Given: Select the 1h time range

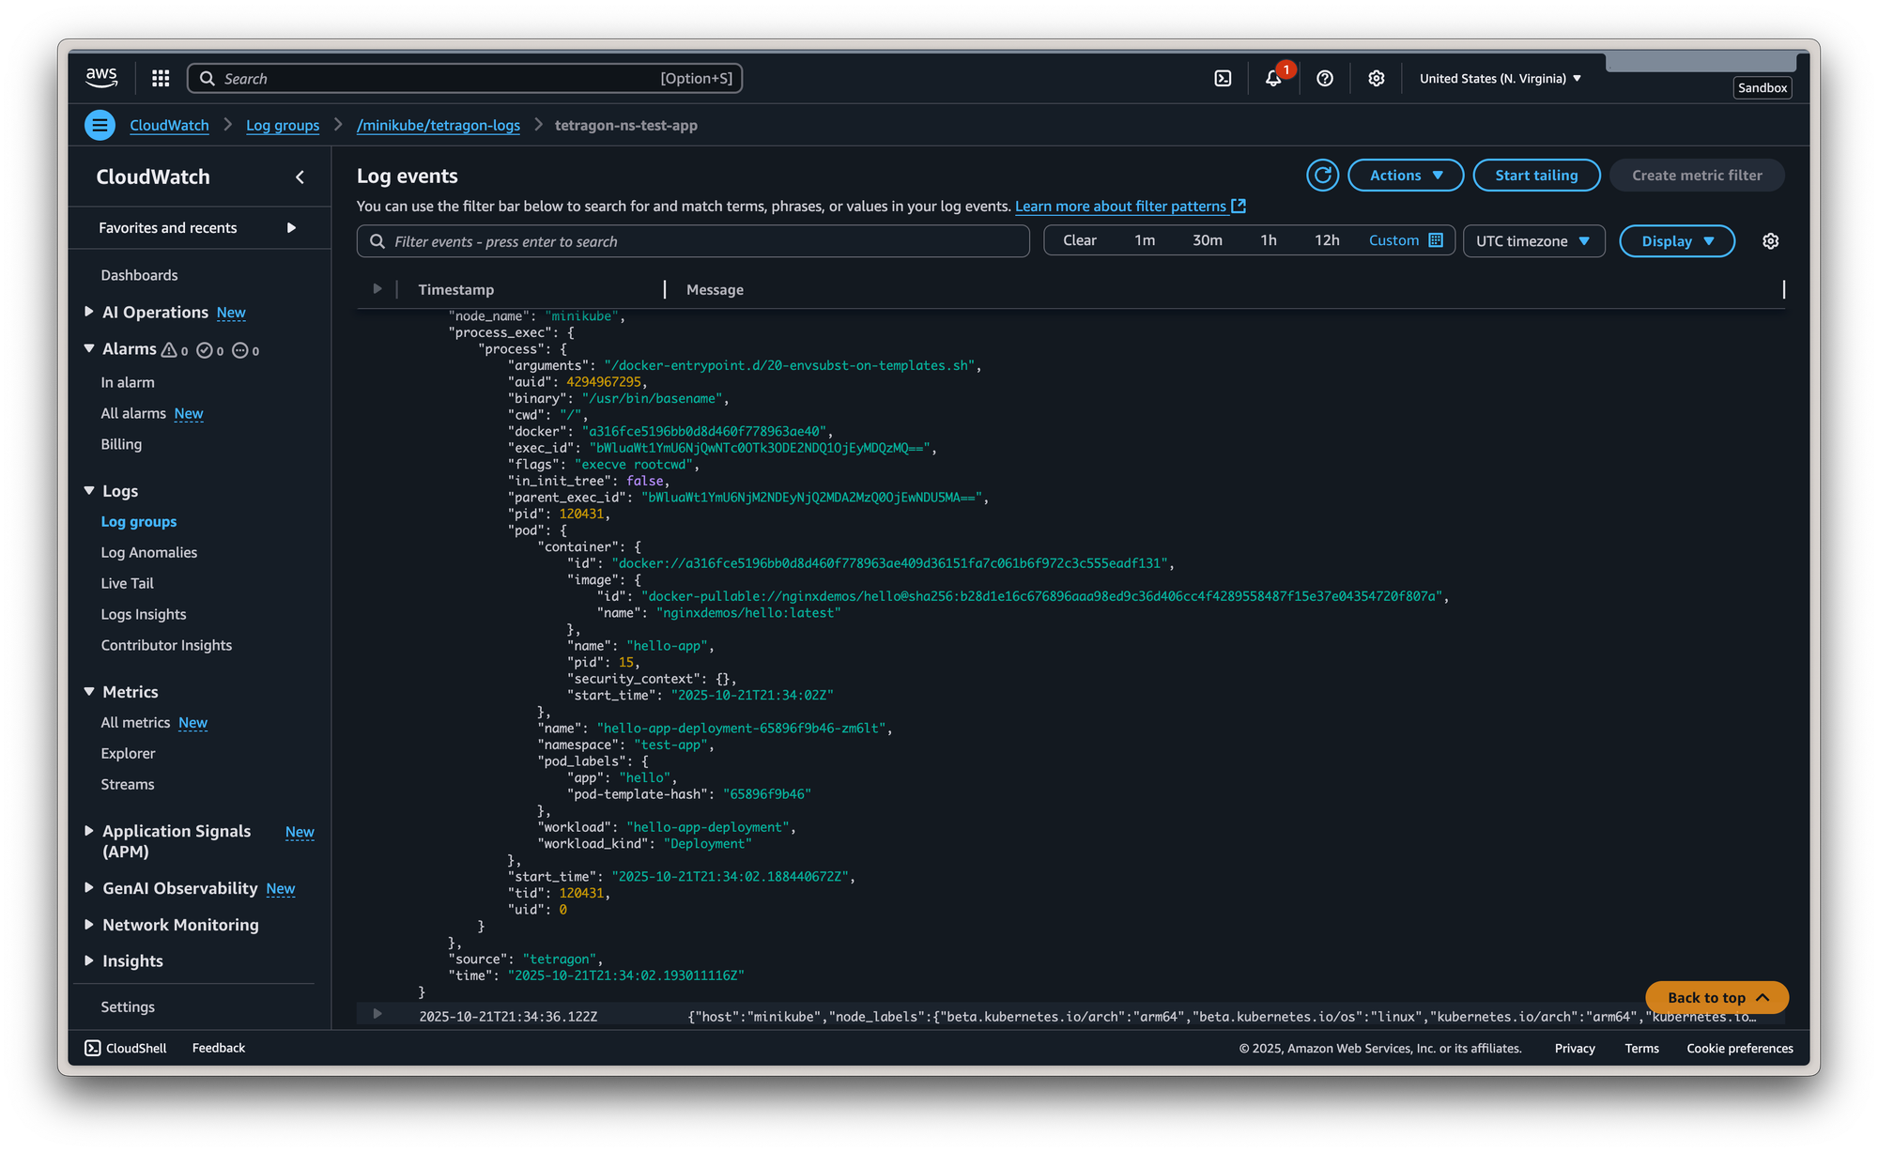Looking at the screenshot, I should (1269, 240).
